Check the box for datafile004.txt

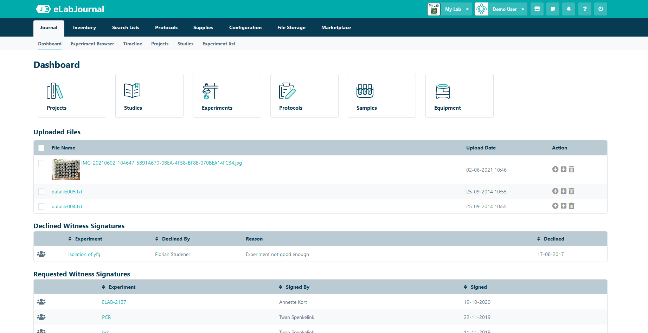(x=41, y=206)
